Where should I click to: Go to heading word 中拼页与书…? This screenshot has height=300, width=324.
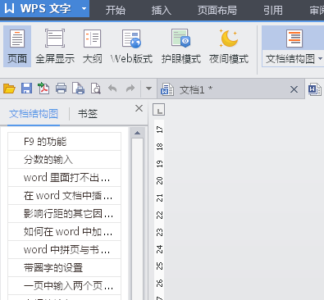point(64,250)
